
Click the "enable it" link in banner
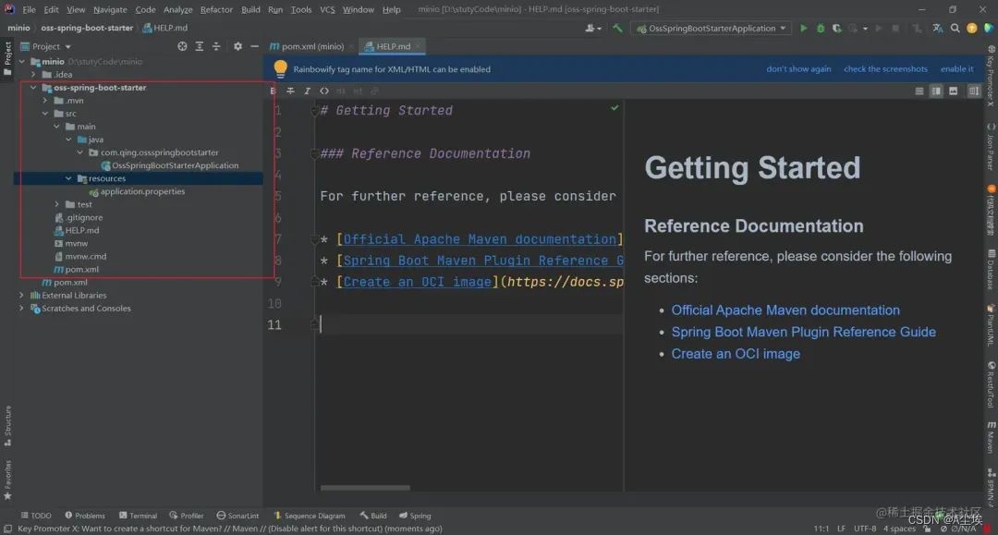click(956, 69)
